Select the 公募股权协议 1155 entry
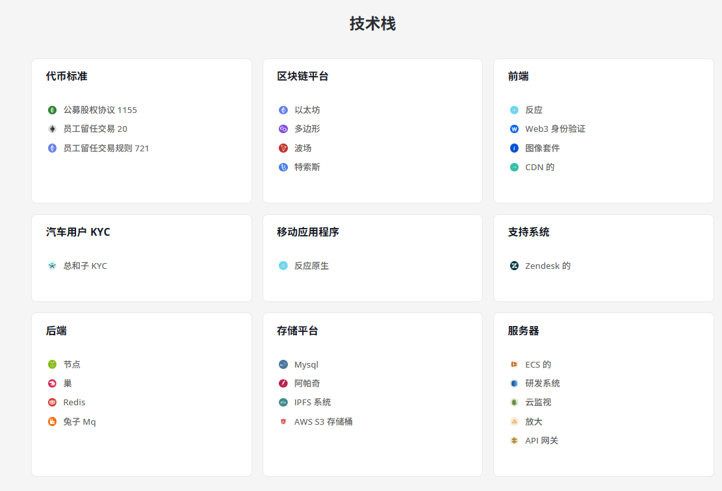This screenshot has width=722, height=491. click(100, 110)
